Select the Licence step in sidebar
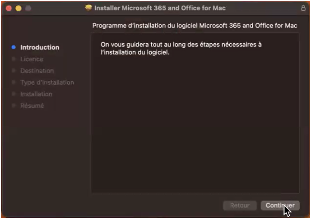Image resolution: width=311 pixels, height=219 pixels. tap(32, 59)
